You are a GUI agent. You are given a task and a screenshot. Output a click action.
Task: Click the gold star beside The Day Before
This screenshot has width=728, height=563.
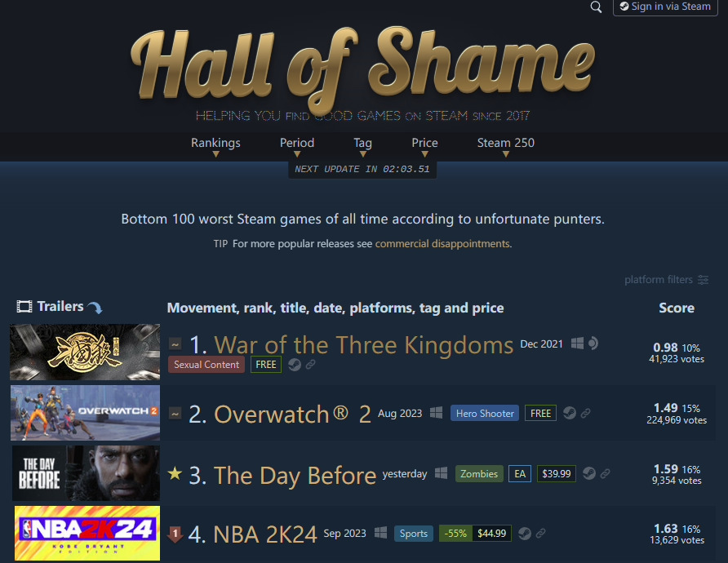(175, 473)
